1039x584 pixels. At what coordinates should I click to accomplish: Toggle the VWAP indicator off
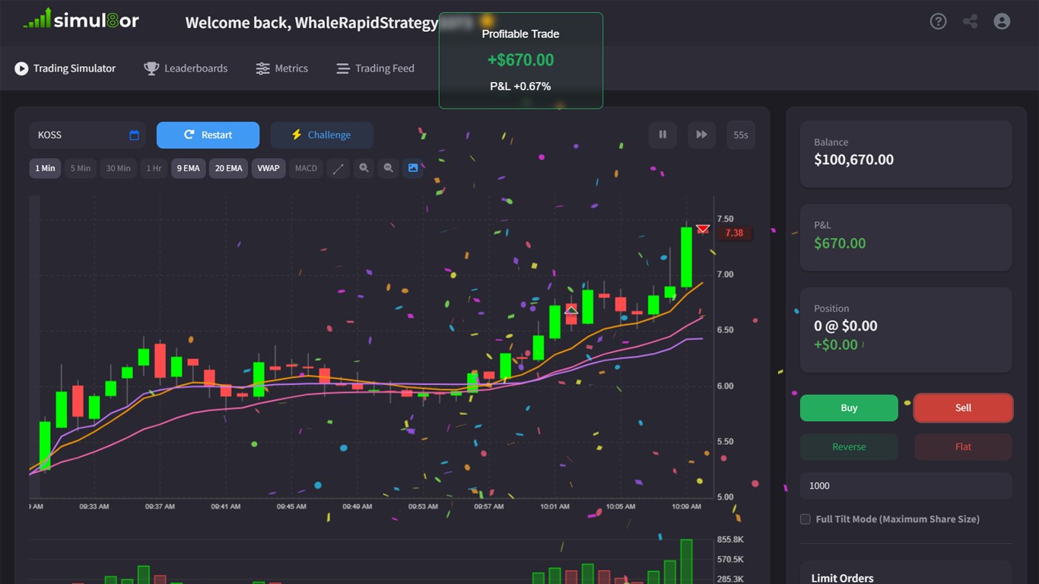point(268,168)
